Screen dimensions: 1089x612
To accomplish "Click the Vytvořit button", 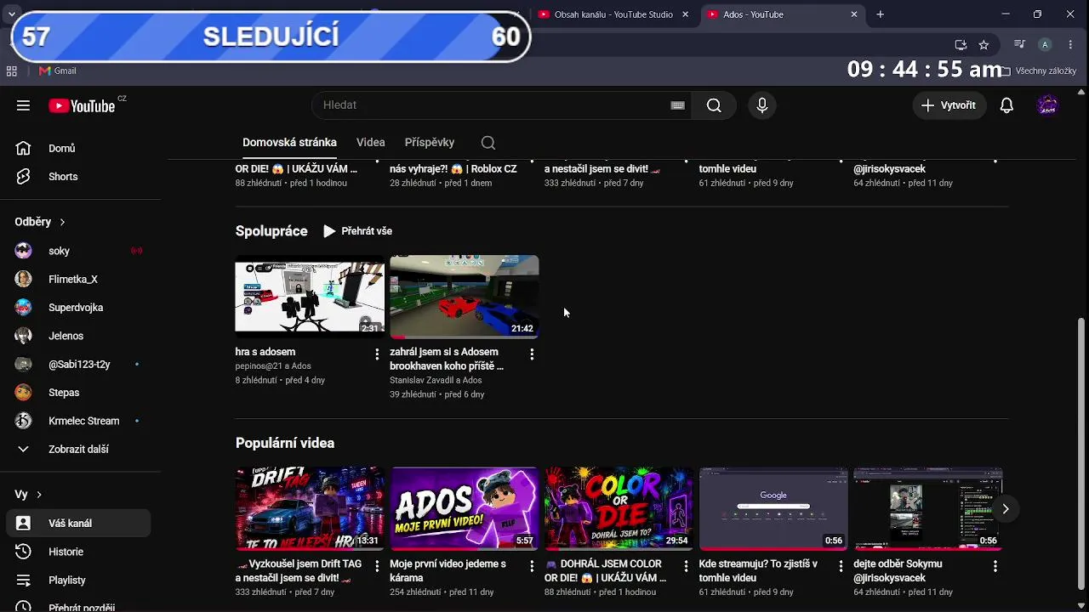I will [x=949, y=105].
